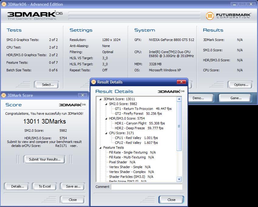
Task: Select the Pixel Shader N/A row
Action: 122,162
